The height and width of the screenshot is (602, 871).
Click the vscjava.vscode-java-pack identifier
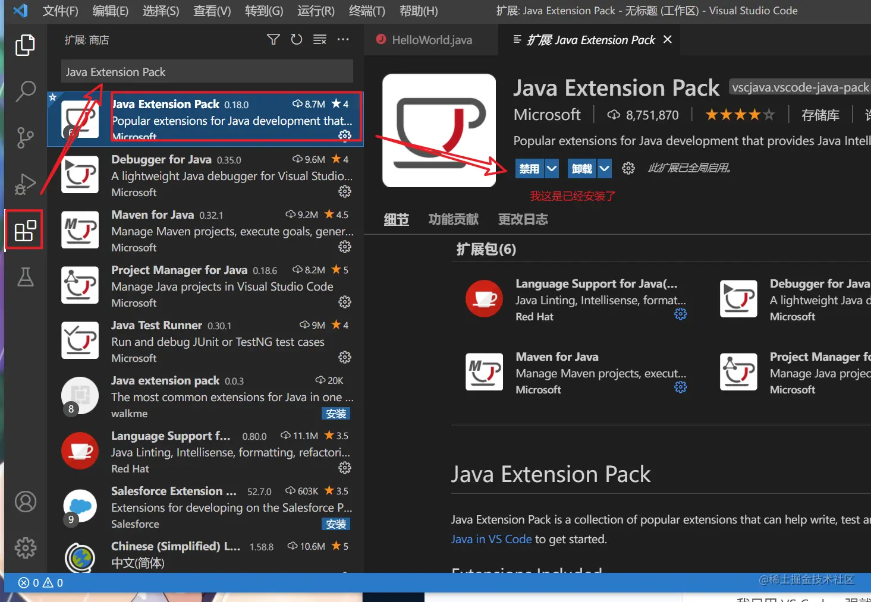[x=800, y=87]
